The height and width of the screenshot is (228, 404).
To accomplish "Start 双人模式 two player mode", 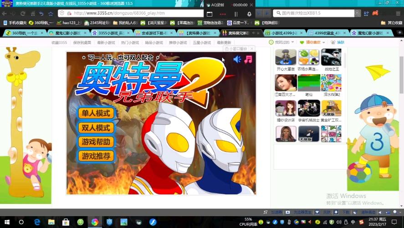I will [96, 128].
